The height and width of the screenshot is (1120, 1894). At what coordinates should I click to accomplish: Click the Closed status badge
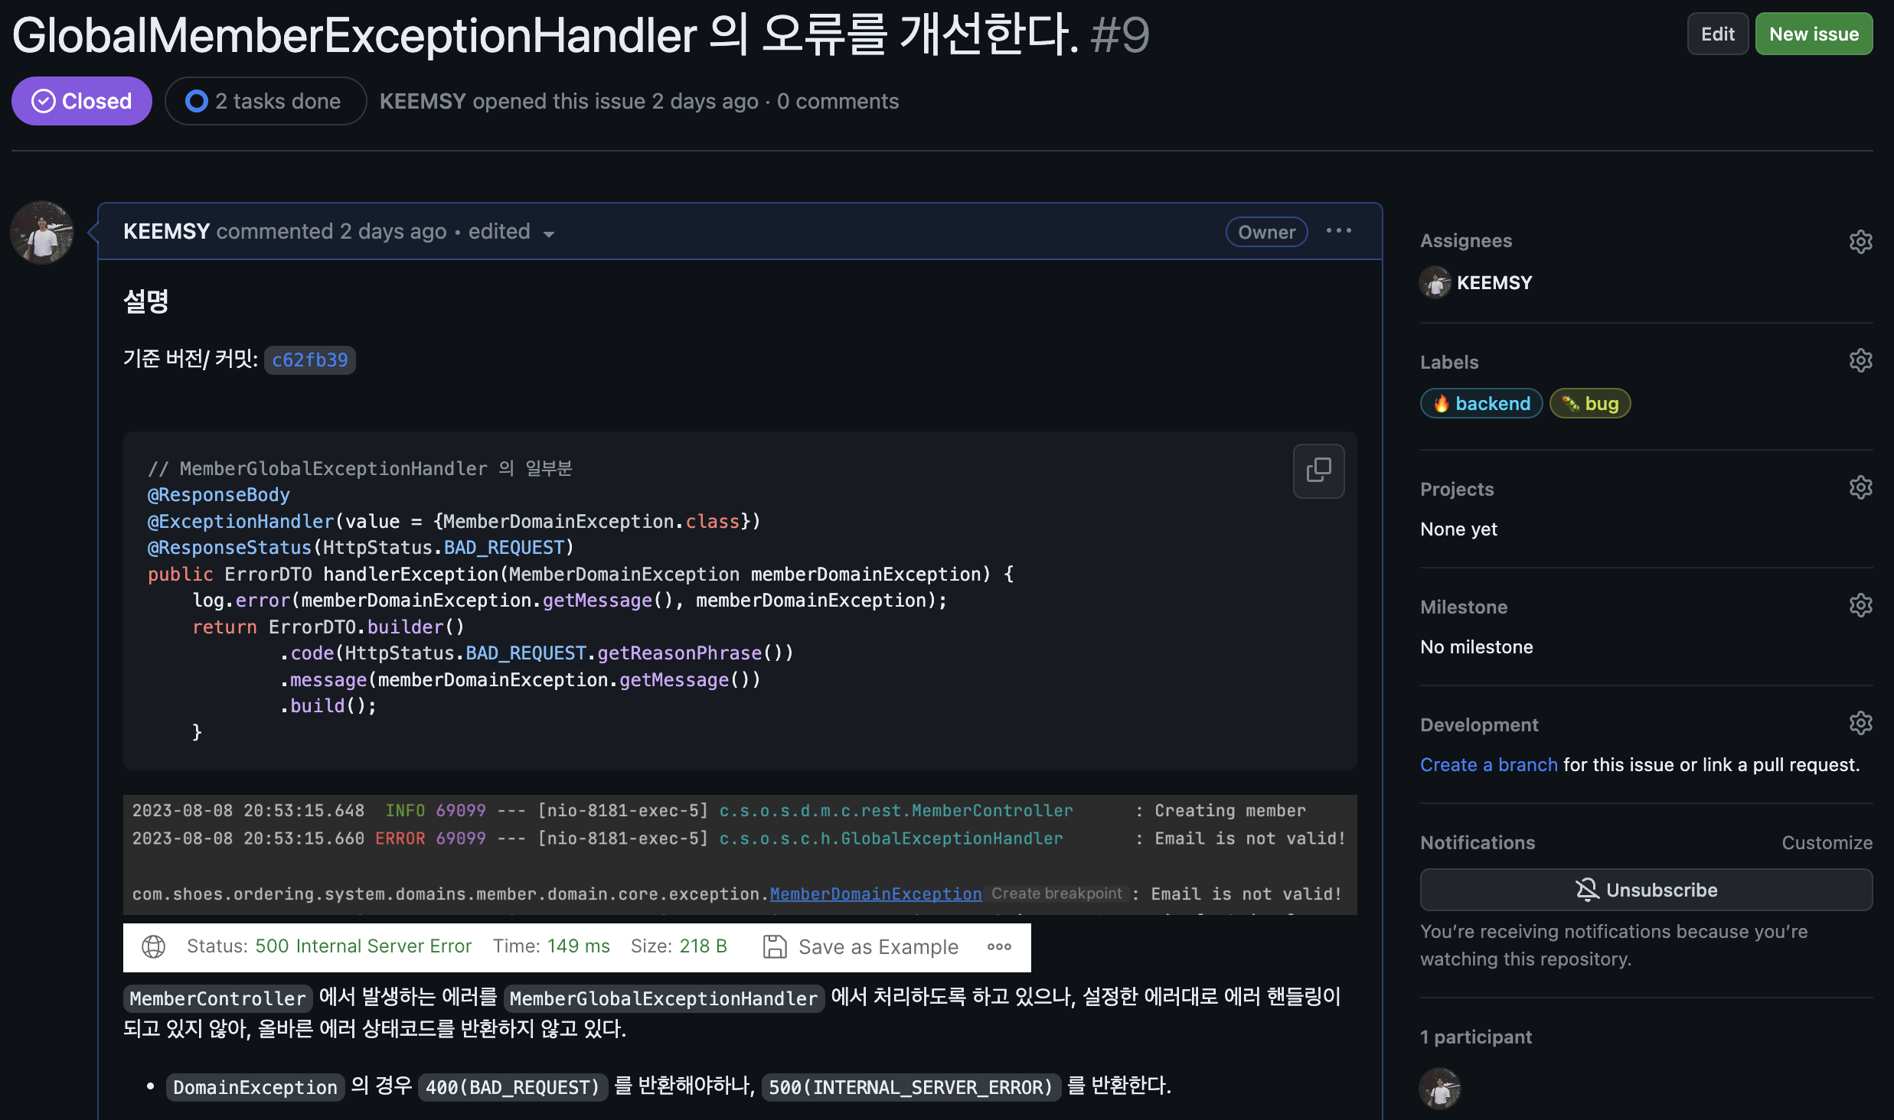click(82, 101)
